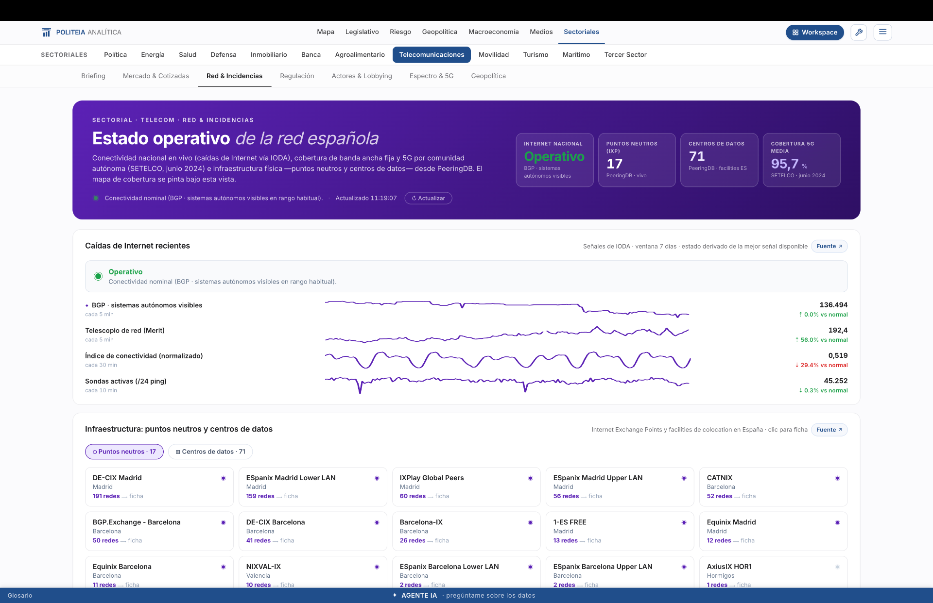Click the sparkle icon beside AGENTE IA
The width and height of the screenshot is (933, 603).
(395, 595)
